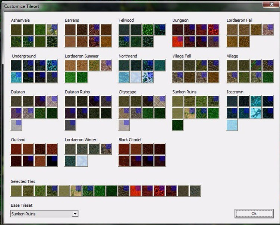Screen dimensions: 280x225
Task: Choose the last dark leaves tile in Felwood's second row
Action: pos(148,41)
